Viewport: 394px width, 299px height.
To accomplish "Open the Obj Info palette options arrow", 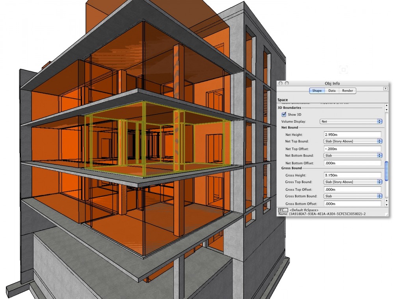I will 385,89.
